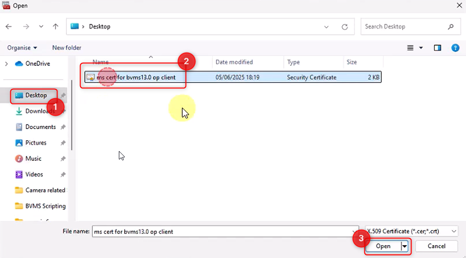Select Desktop in the navigation pane
The image size is (466, 258).
(36, 95)
